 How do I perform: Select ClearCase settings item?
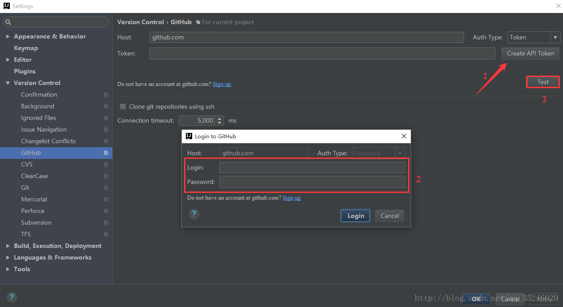[34, 176]
